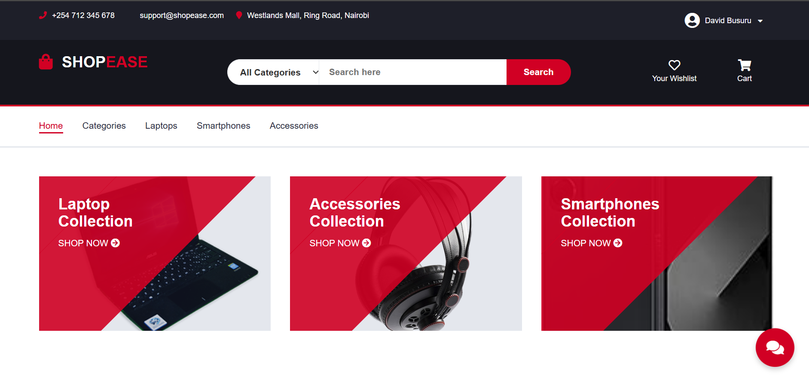The height and width of the screenshot is (375, 809).
Task: Focus the 'Search here' input field
Action: tap(412, 72)
